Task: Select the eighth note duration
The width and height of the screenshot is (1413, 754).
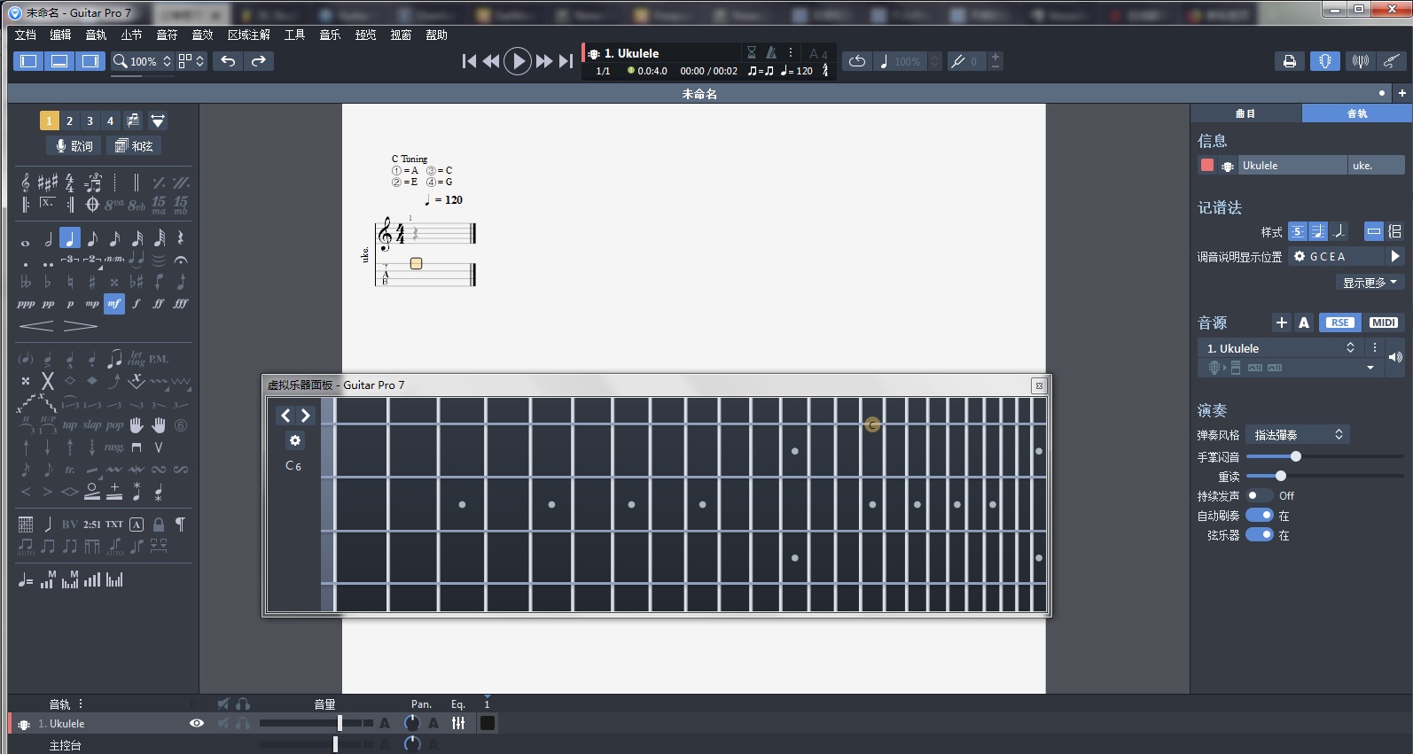Action: tap(92, 238)
